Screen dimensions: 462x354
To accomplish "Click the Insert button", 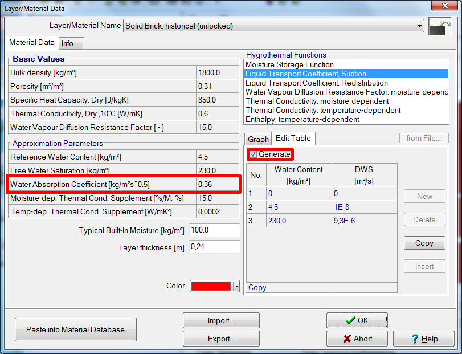I will pos(424,266).
